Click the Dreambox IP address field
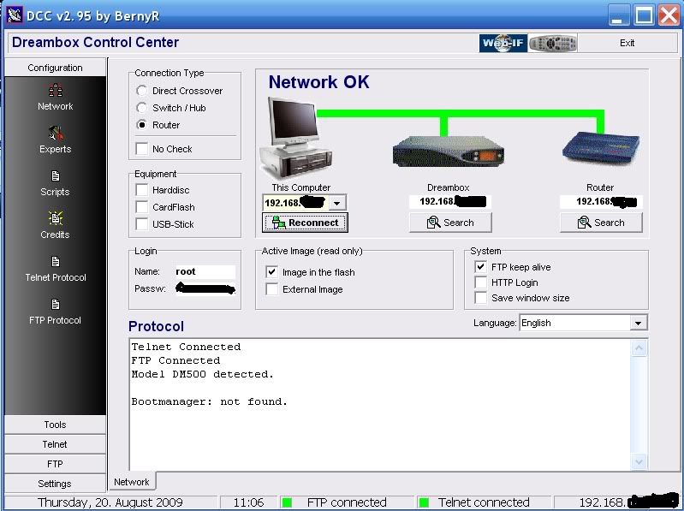684x511 pixels. (450, 201)
